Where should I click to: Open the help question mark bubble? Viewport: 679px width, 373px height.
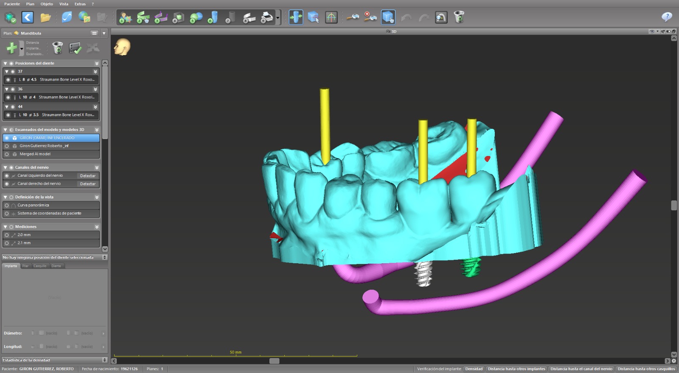667,17
